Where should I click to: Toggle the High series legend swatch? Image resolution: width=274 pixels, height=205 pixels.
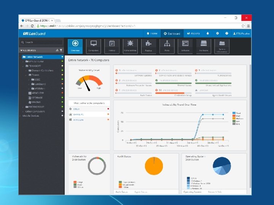(x=234, y=116)
